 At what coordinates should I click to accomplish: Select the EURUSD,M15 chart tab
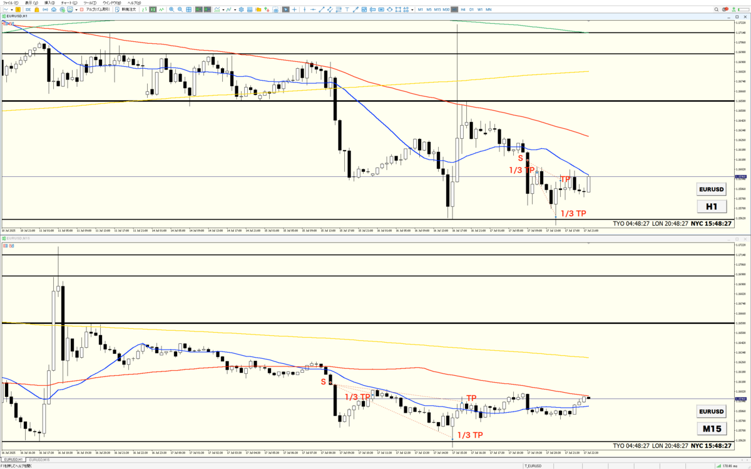(39, 460)
